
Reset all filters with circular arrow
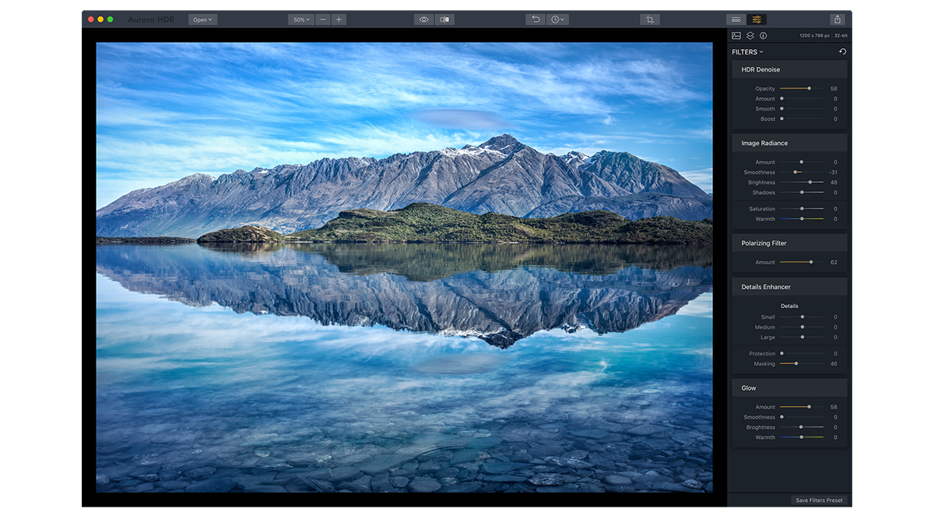point(842,52)
